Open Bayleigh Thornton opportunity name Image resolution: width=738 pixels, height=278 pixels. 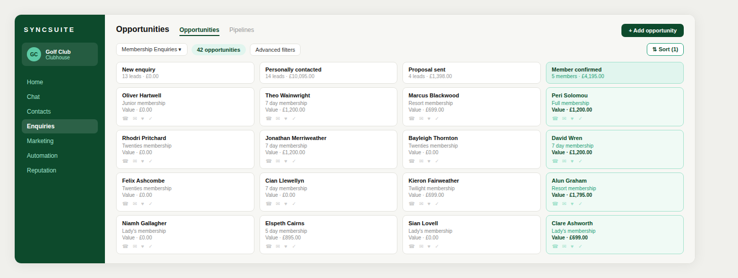click(433, 138)
